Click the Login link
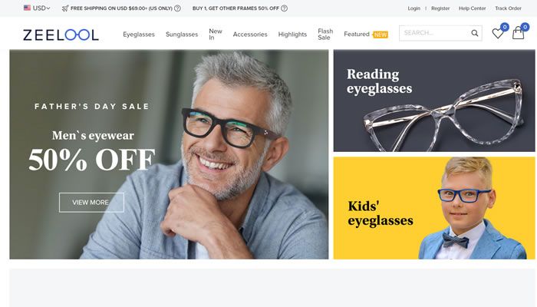The width and height of the screenshot is (537, 307). point(413,8)
